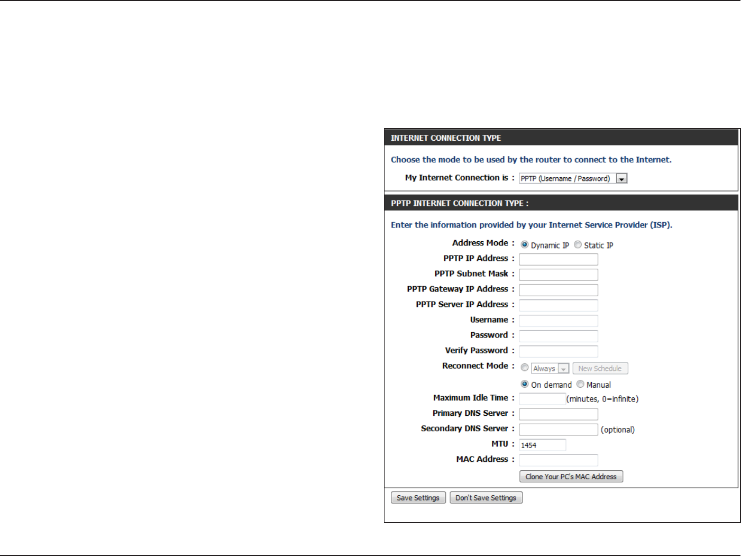Image resolution: width=741 pixels, height=556 pixels.
Task: Click the PPTP Subnet Mask field
Action: (559, 275)
